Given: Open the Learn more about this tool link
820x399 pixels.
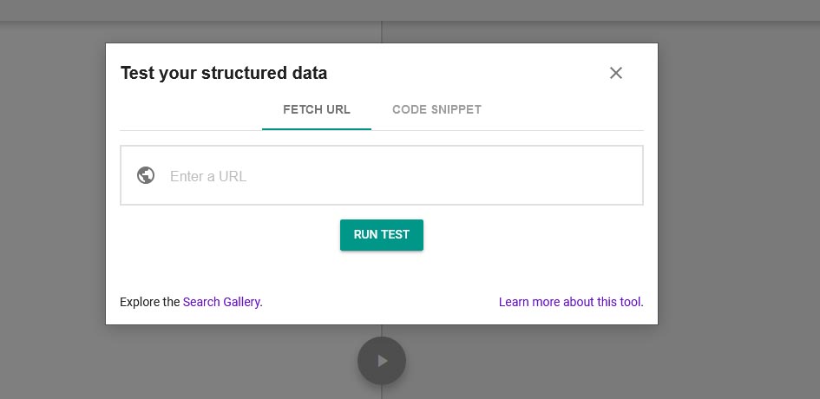Looking at the screenshot, I should pyautogui.click(x=571, y=302).
